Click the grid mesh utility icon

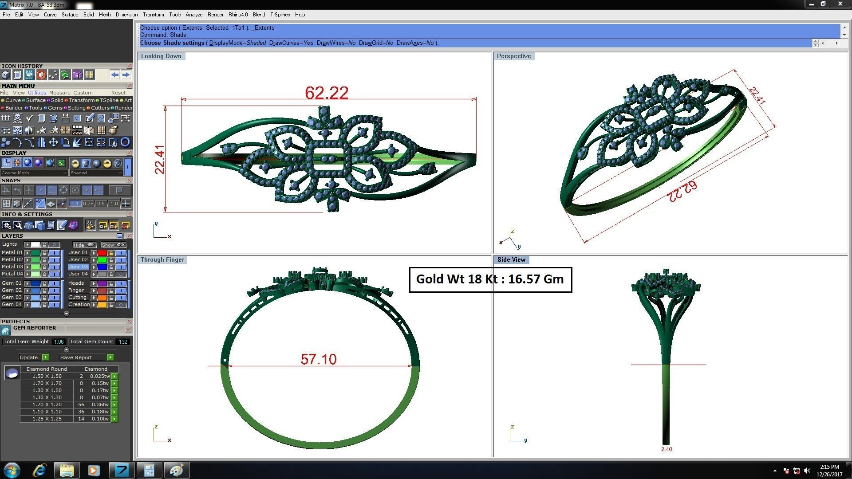[x=101, y=130]
